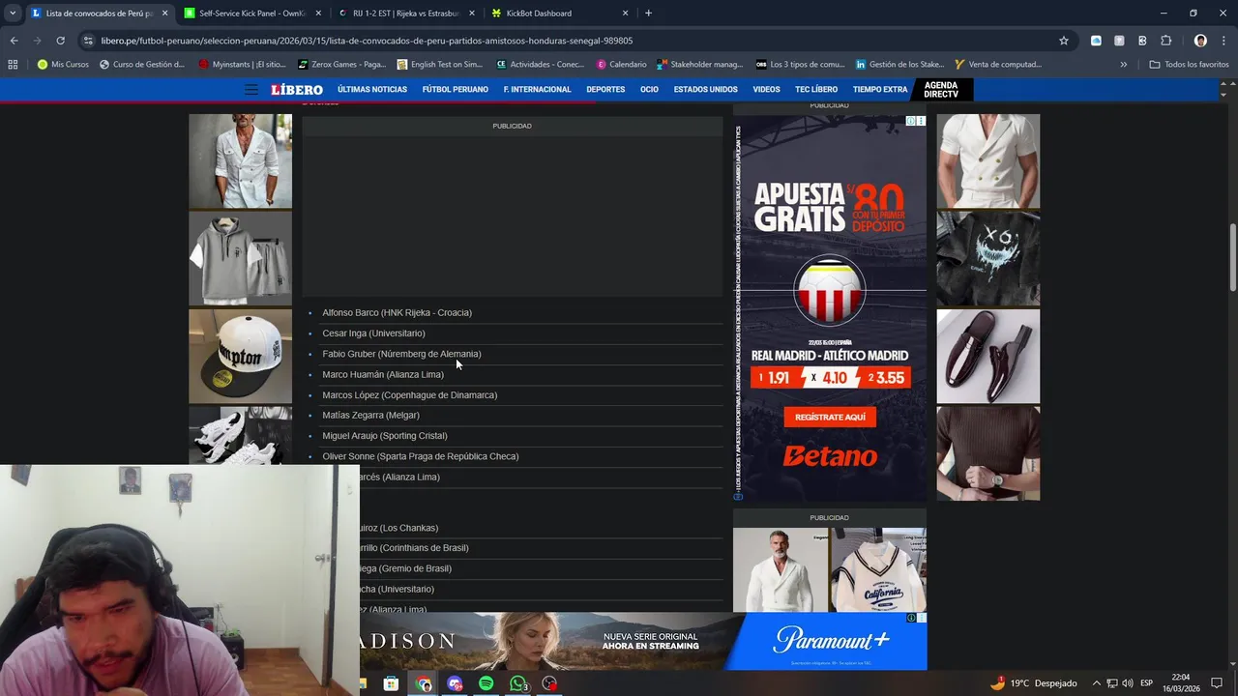Go back with the browser back arrow

coord(14,41)
